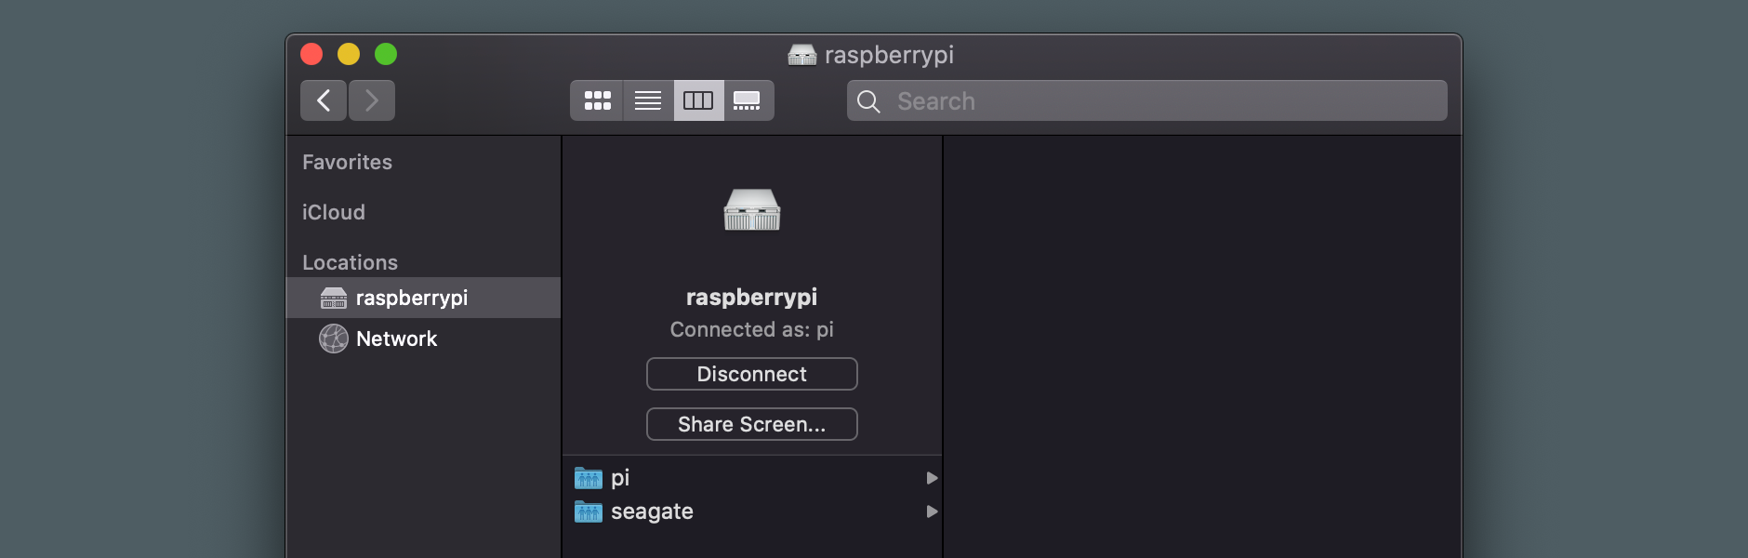Open Network in the sidebar
The image size is (1748, 558).
[424, 339]
